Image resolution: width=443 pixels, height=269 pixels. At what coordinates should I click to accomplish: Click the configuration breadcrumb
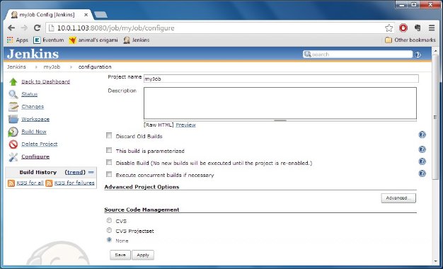[x=95, y=67]
